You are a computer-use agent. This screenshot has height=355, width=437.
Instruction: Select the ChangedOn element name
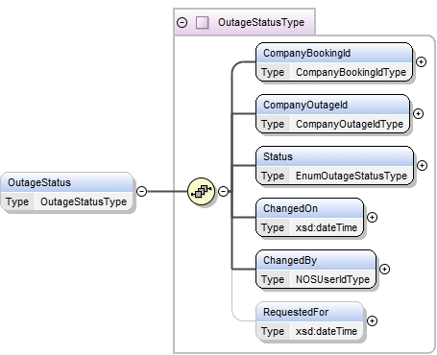tap(290, 208)
